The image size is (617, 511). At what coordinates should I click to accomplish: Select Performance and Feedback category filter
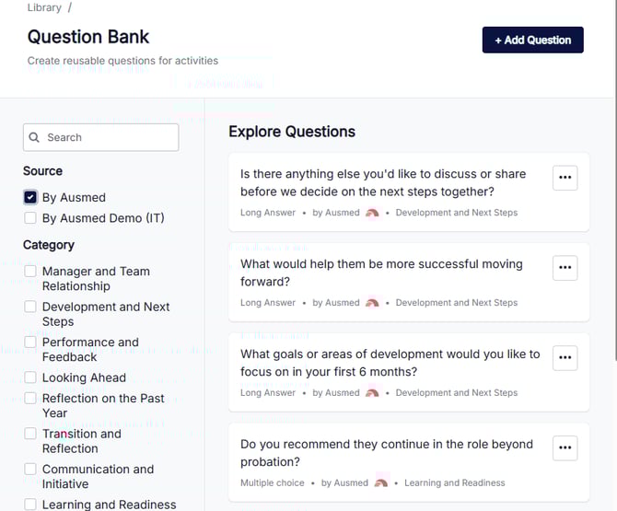click(30, 342)
